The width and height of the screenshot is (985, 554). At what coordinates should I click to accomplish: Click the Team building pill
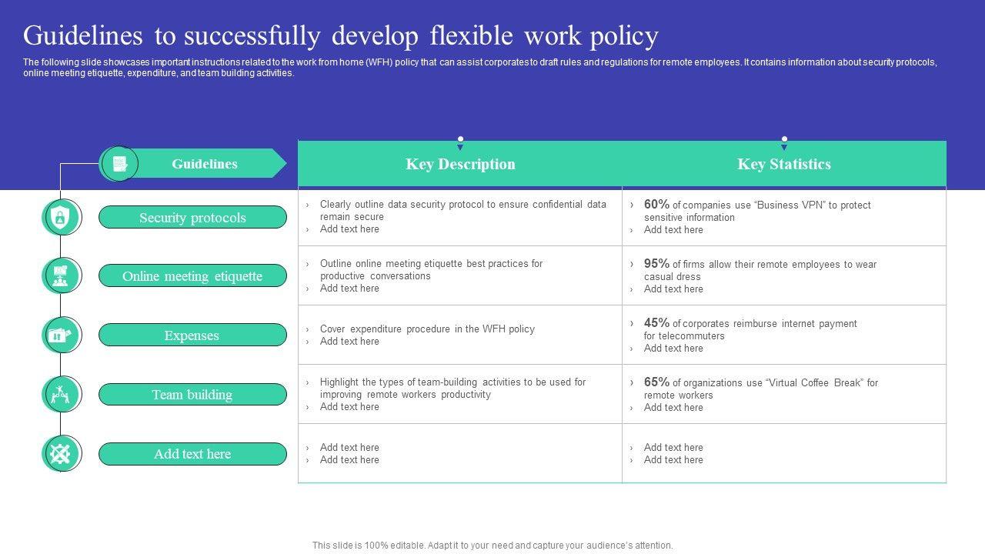(x=192, y=395)
